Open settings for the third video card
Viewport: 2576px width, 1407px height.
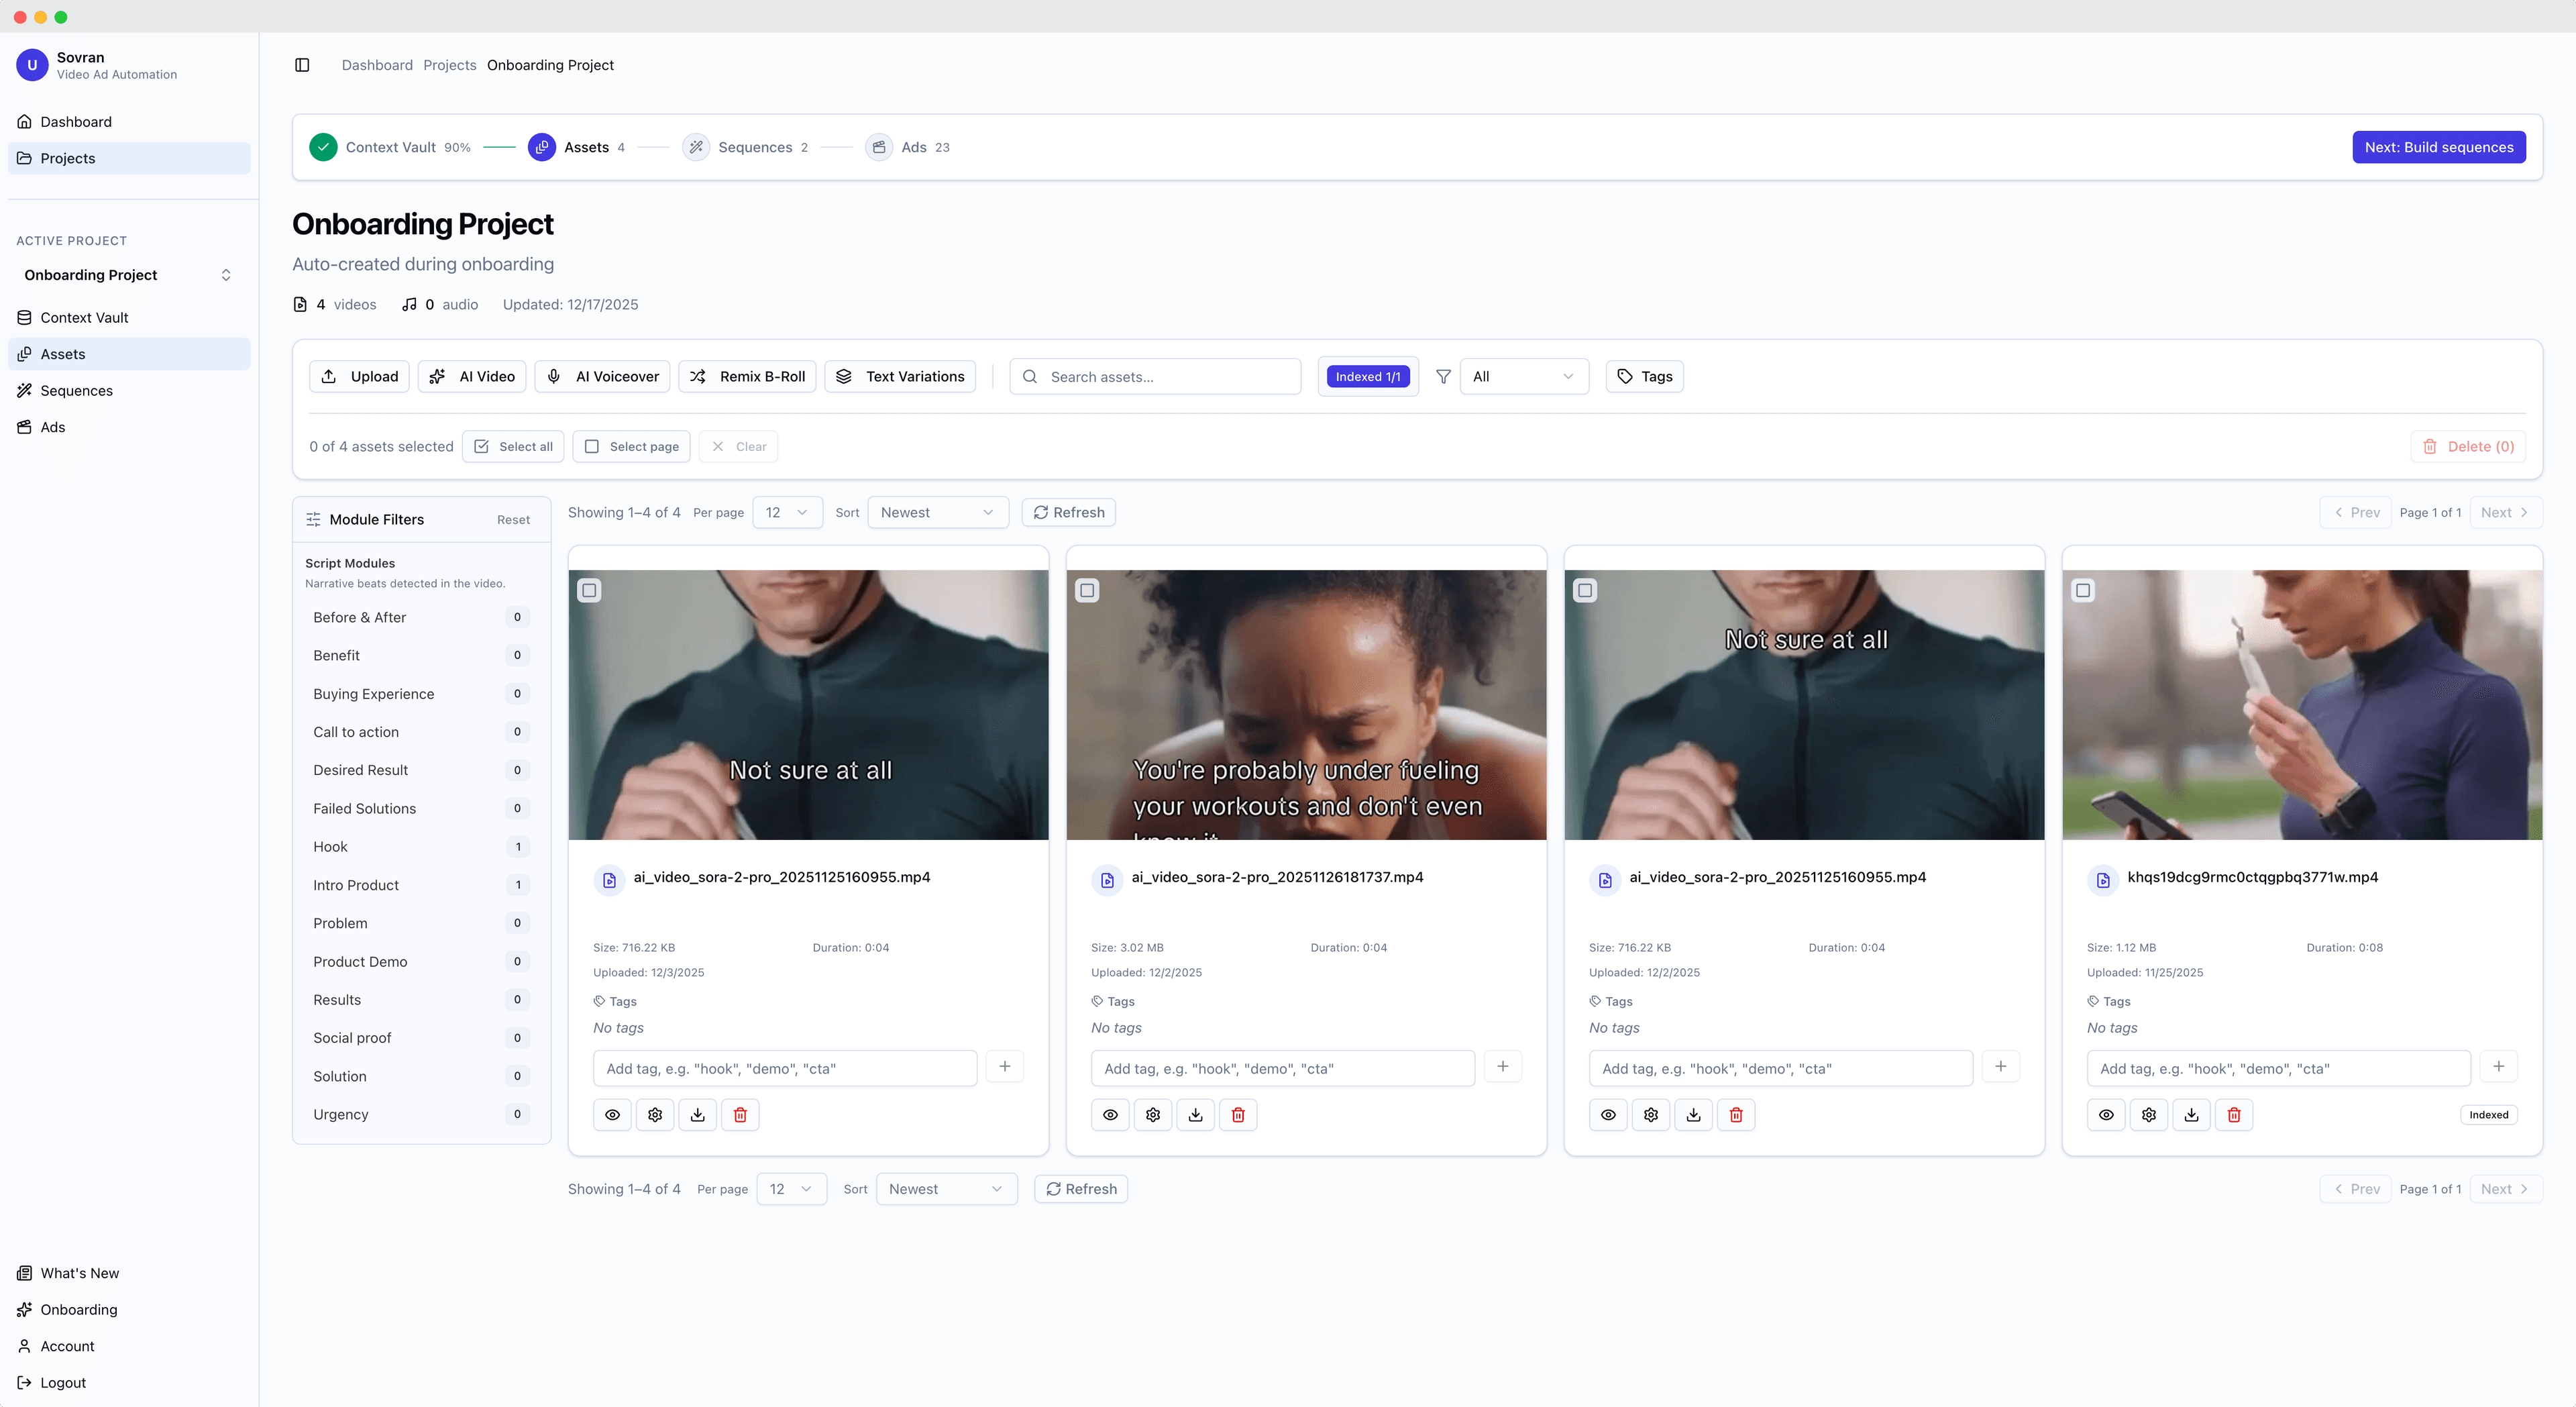pyautogui.click(x=1650, y=1114)
